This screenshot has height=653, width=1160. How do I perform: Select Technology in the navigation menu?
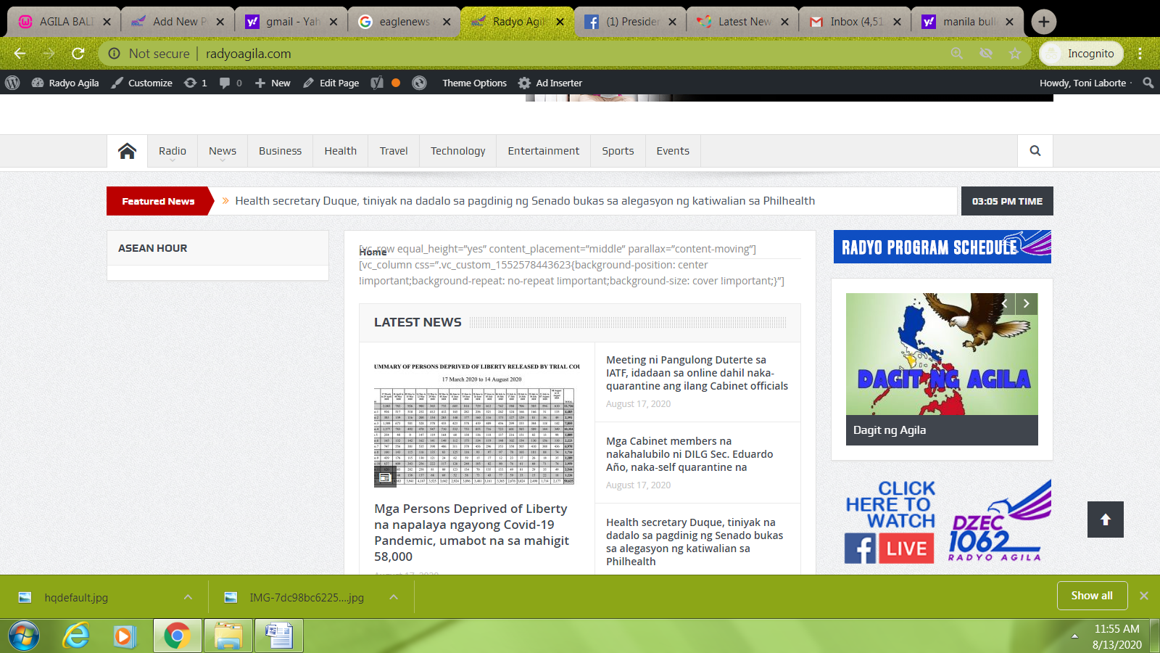(457, 151)
